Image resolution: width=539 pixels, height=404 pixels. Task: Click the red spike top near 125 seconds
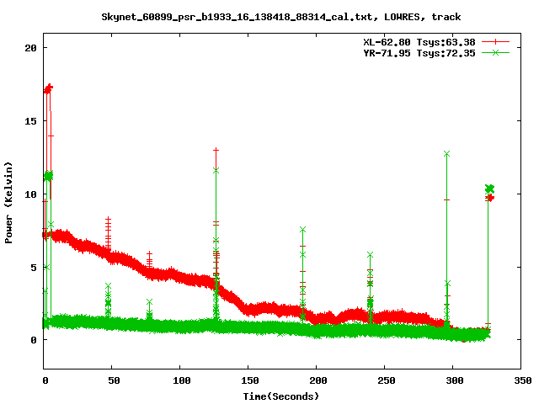coord(216,150)
